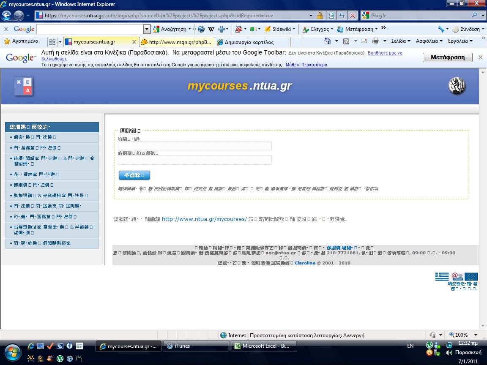The width and height of the screenshot is (487, 365).
Task: Open the Ασφάλεια dropdown menu
Action: pyautogui.click(x=429, y=41)
